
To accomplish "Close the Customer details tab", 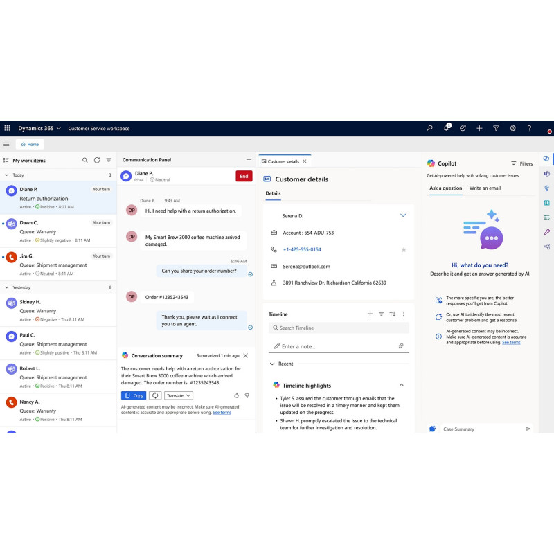I will (x=305, y=161).
